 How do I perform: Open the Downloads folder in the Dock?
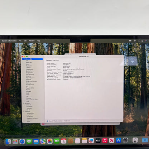coord(145,140)
